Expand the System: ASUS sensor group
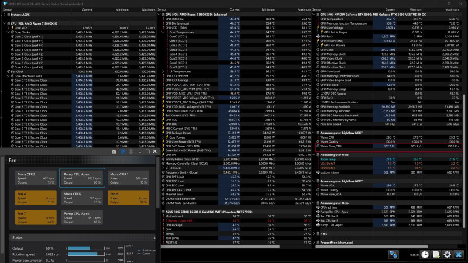The image size is (468, 263). [x=4, y=15]
